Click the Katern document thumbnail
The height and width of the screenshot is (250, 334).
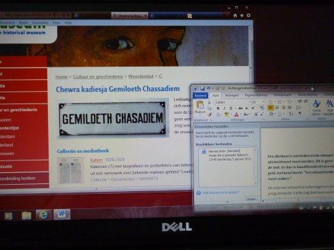click(70, 170)
